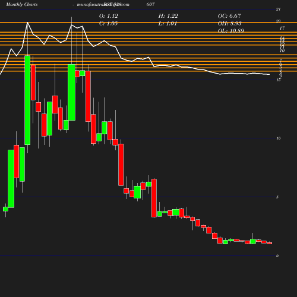This screenshot has width=297, height=297.
Task: Click the 'OC: 6.67' reading
Action: pos(229,16)
